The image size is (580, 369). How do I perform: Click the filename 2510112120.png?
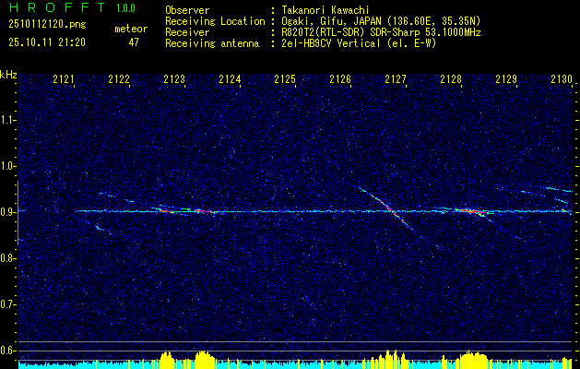(x=47, y=25)
